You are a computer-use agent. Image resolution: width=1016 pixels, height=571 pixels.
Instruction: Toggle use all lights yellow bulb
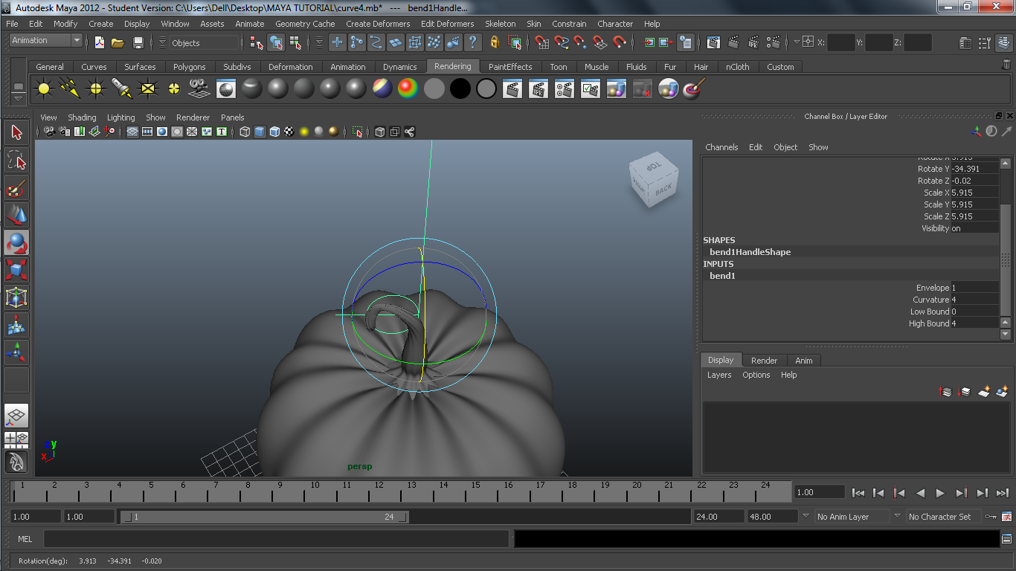pyautogui.click(x=304, y=132)
